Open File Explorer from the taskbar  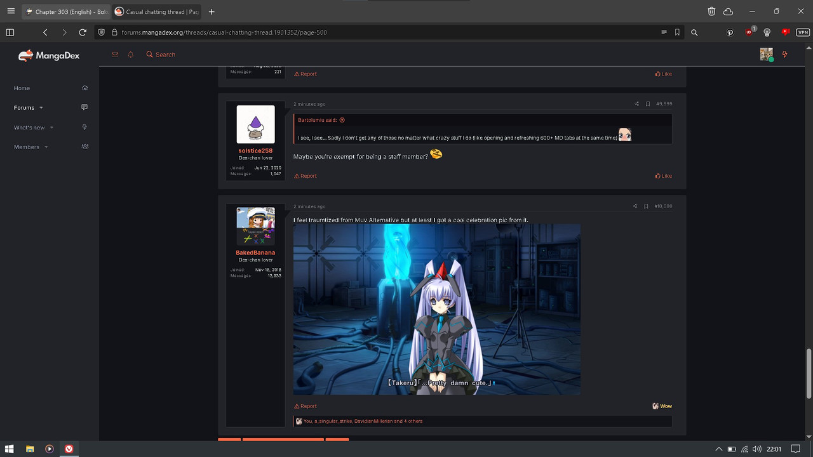pos(30,449)
